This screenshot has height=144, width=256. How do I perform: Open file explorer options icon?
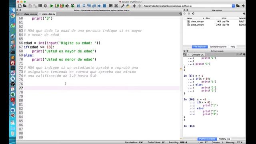click(244, 14)
